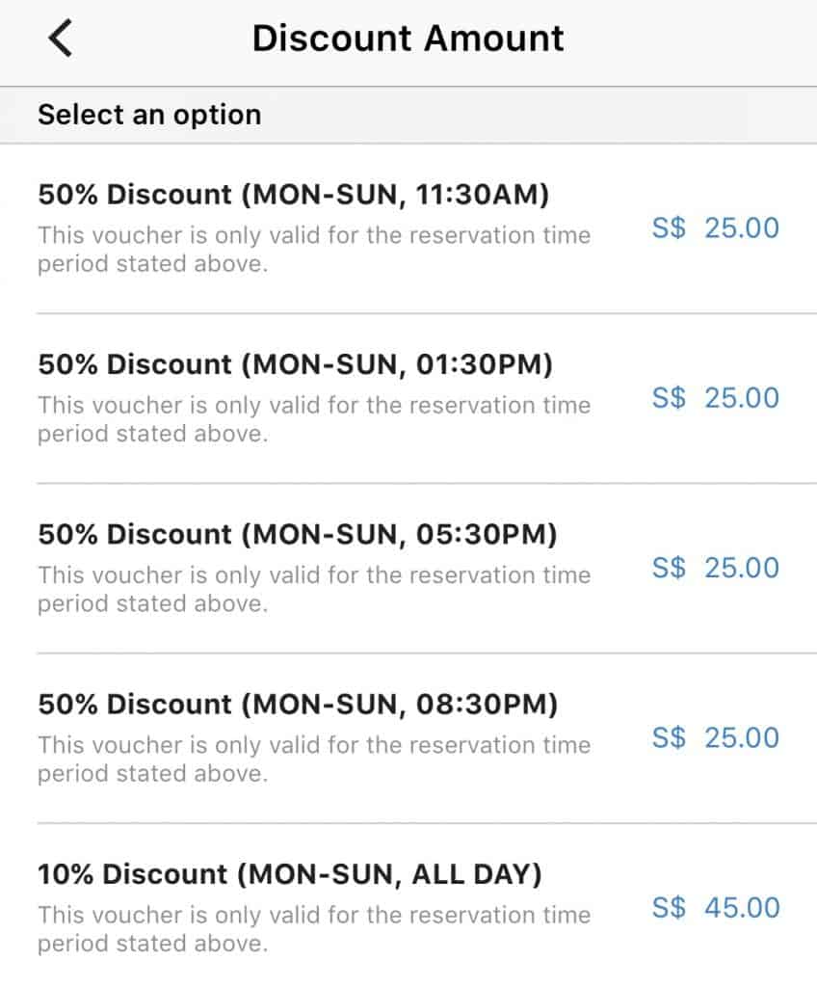Tap the 50% Discount 11:30AM title text
Screen dimensions: 817x987
[x=293, y=195]
